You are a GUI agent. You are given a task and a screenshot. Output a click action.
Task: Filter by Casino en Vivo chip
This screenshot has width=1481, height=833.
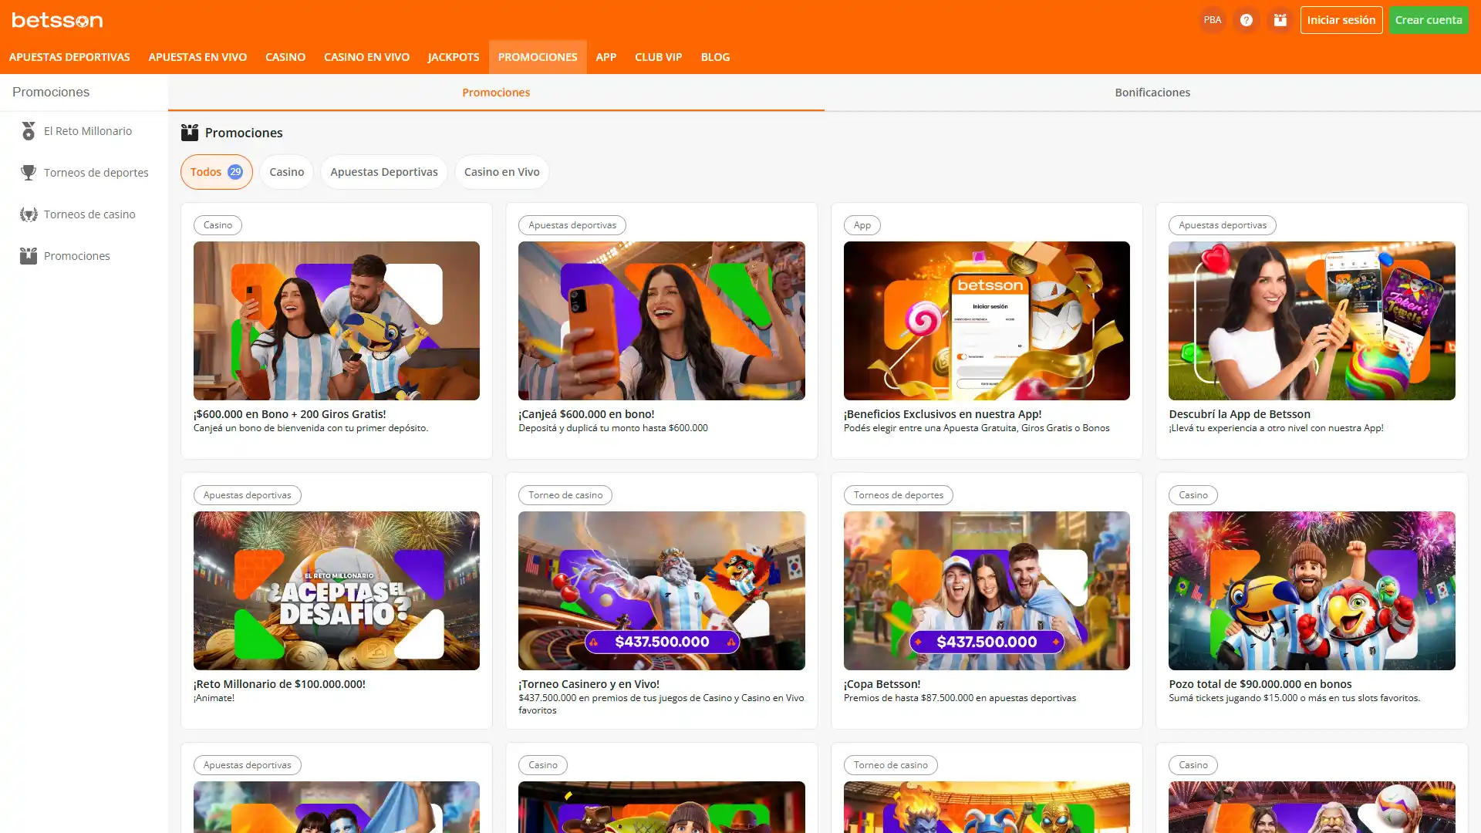point(501,172)
